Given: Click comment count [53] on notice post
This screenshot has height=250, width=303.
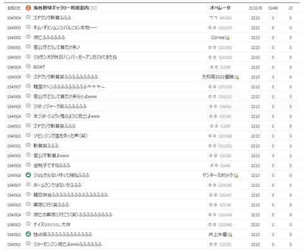Looking at the screenshot, I should point(93,8).
